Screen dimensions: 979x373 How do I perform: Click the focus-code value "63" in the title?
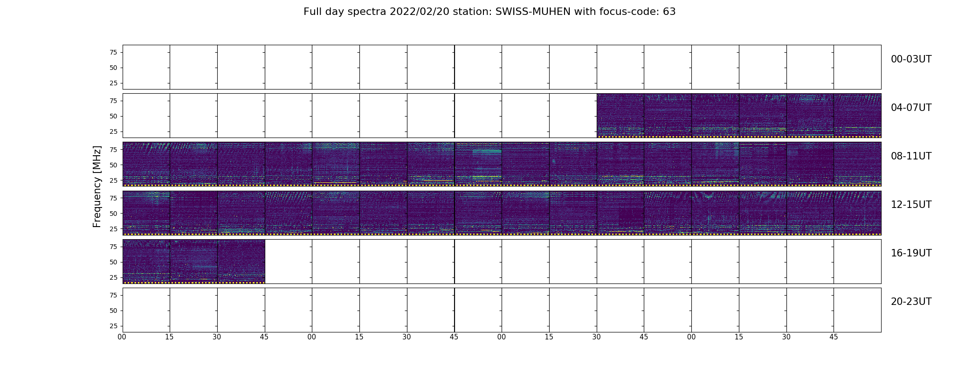pyautogui.click(x=669, y=12)
